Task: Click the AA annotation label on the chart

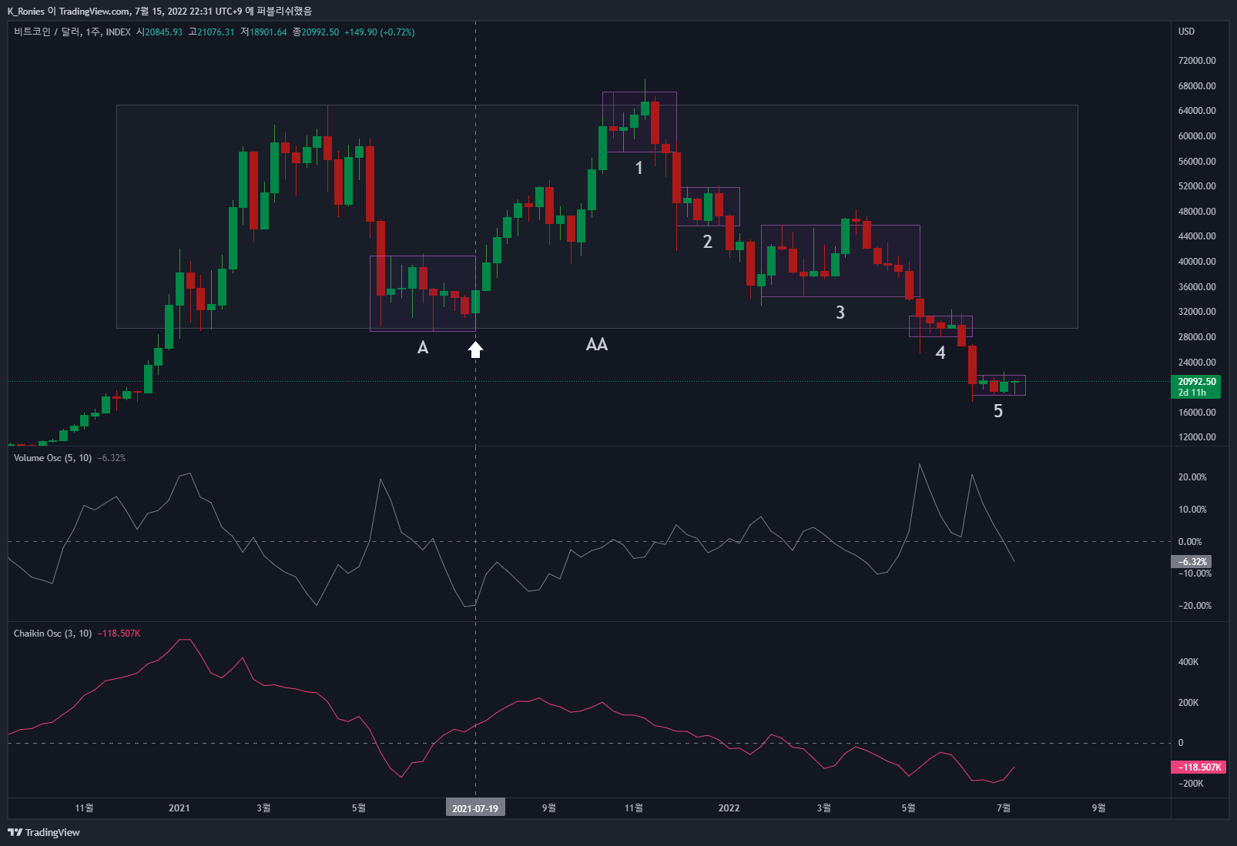Action: point(597,344)
